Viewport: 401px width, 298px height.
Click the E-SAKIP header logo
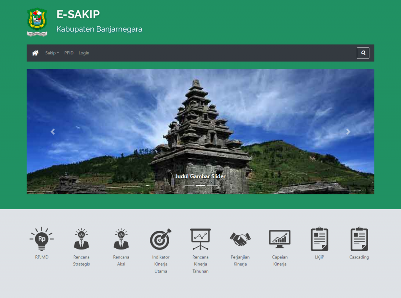78,14
